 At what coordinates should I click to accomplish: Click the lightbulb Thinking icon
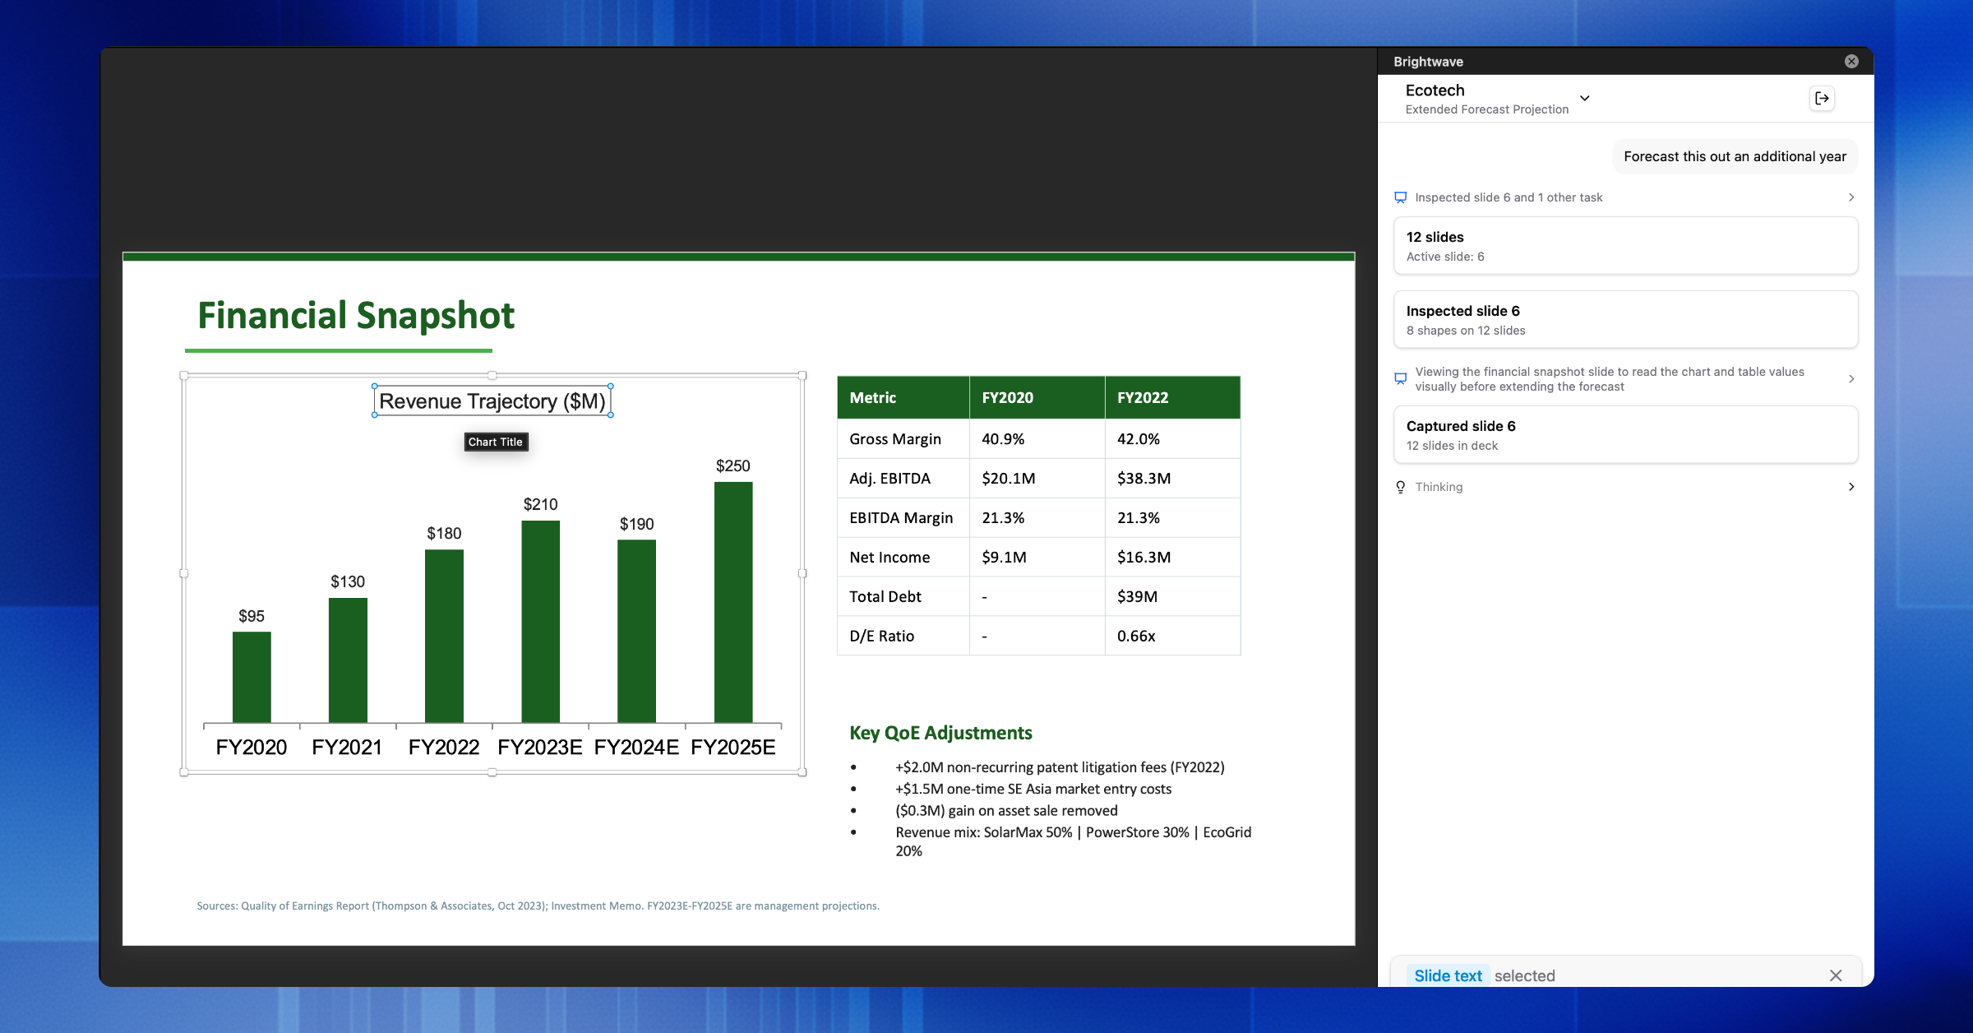click(x=1401, y=487)
